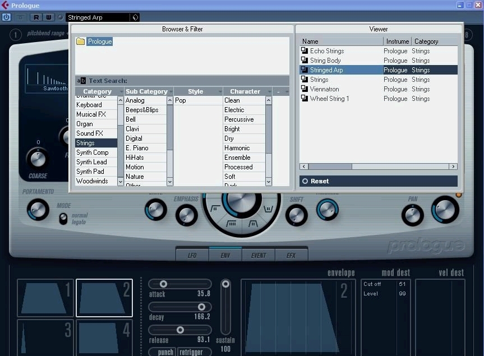Toggle the punch button
Viewport: 484px width, 356px height.
pyautogui.click(x=163, y=352)
